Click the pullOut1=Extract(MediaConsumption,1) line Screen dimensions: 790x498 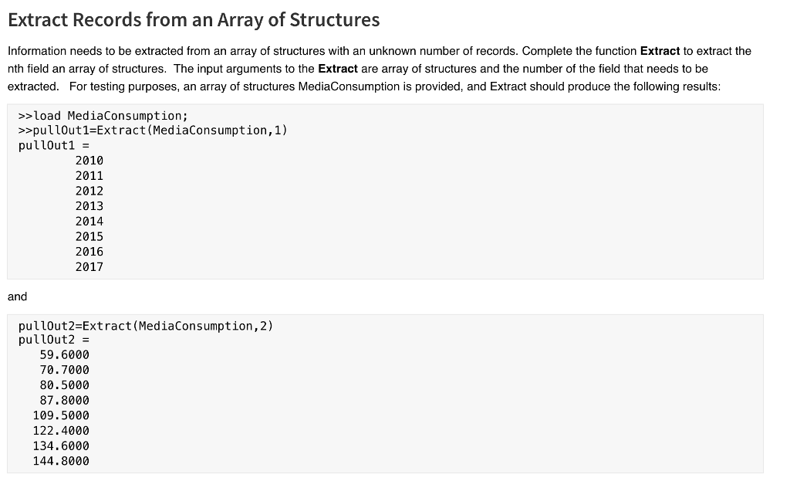[x=153, y=130]
